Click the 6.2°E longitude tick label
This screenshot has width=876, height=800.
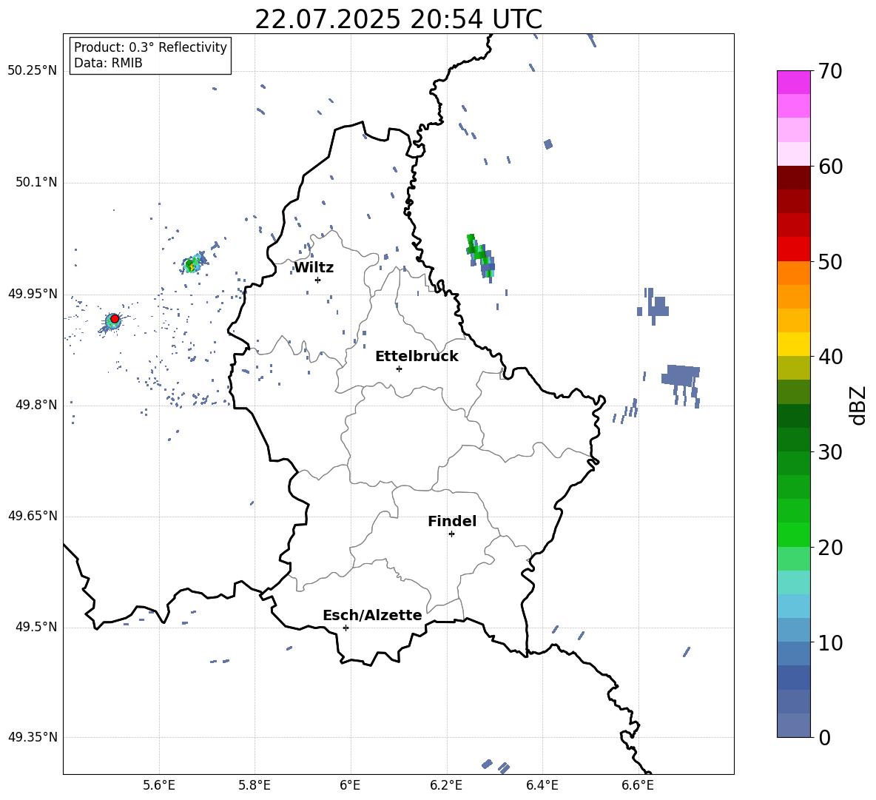[x=446, y=785]
